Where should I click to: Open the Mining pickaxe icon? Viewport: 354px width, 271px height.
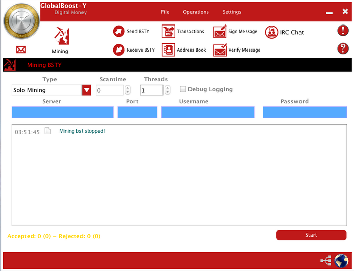tap(62, 36)
